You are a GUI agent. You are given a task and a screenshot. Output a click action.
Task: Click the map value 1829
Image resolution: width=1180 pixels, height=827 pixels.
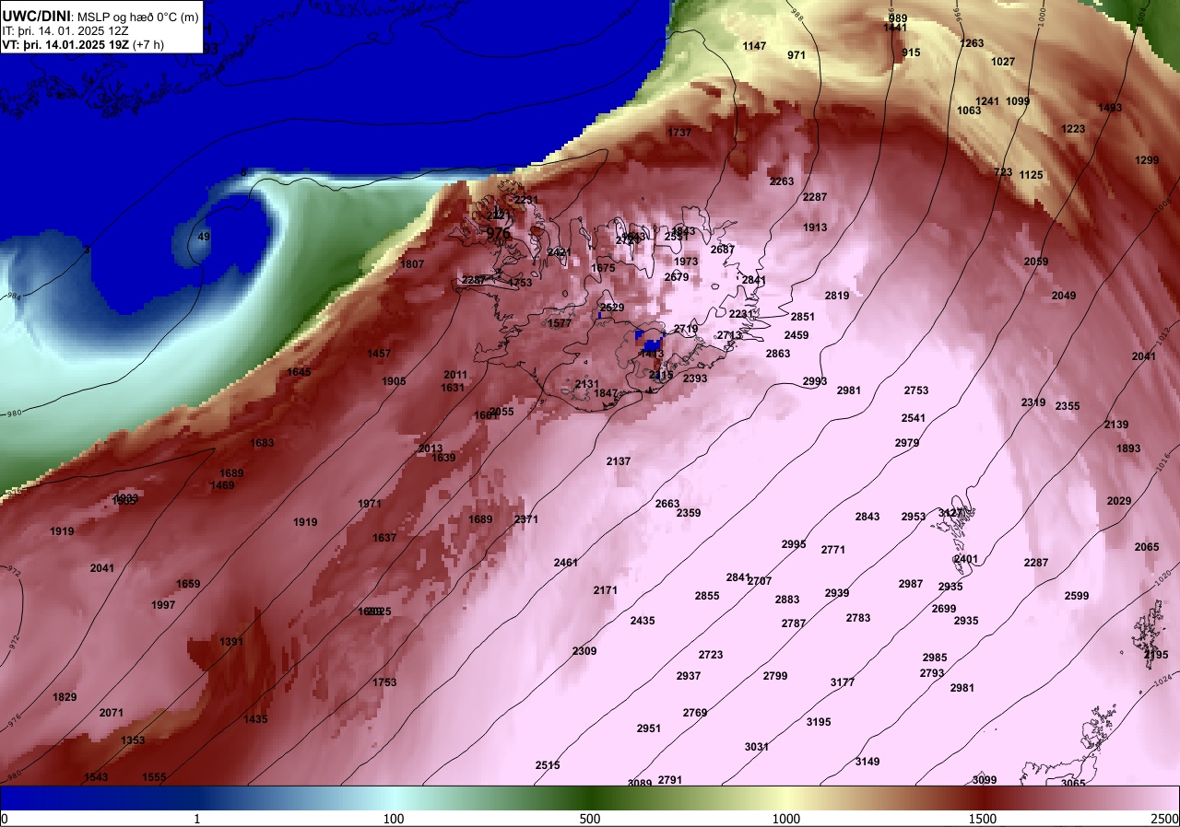pyautogui.click(x=65, y=697)
